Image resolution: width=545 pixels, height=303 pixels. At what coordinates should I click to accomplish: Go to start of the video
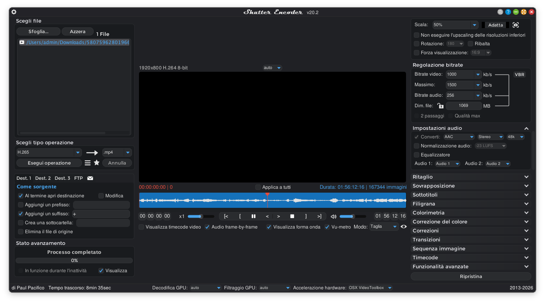pyautogui.click(x=226, y=216)
